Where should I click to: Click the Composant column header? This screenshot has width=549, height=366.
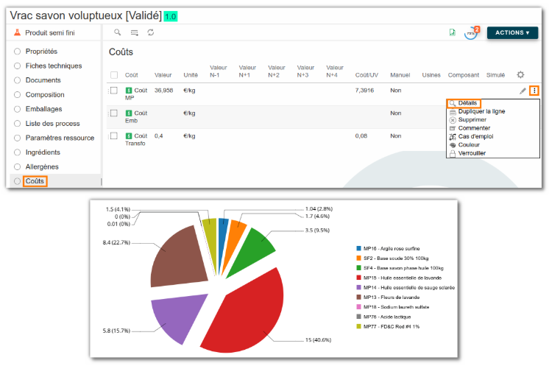click(463, 75)
